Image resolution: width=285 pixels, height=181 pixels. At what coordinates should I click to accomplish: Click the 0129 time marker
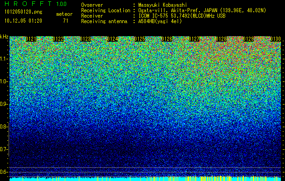248,39
